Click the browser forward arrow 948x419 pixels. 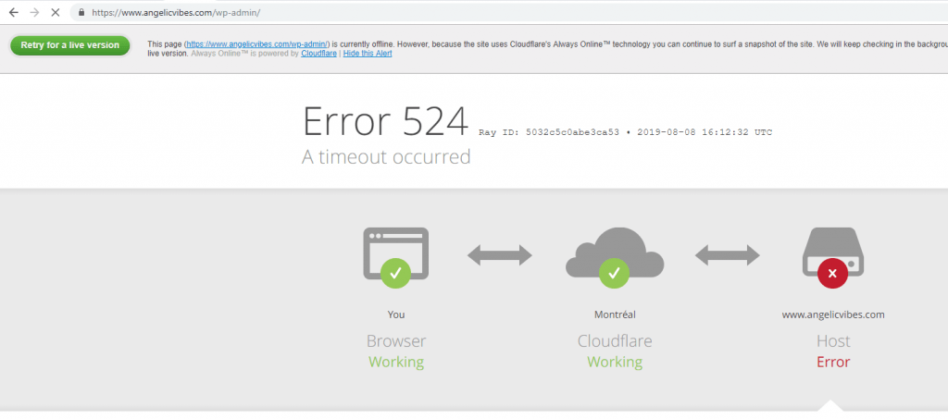coord(34,12)
